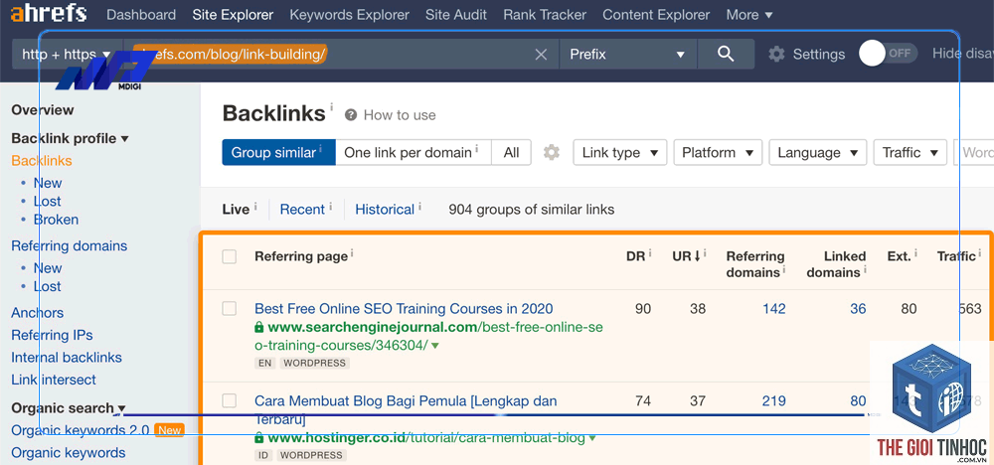Toggle the OFF switch next to Settings
Image resolution: width=994 pixels, height=465 pixels.
[x=888, y=54]
